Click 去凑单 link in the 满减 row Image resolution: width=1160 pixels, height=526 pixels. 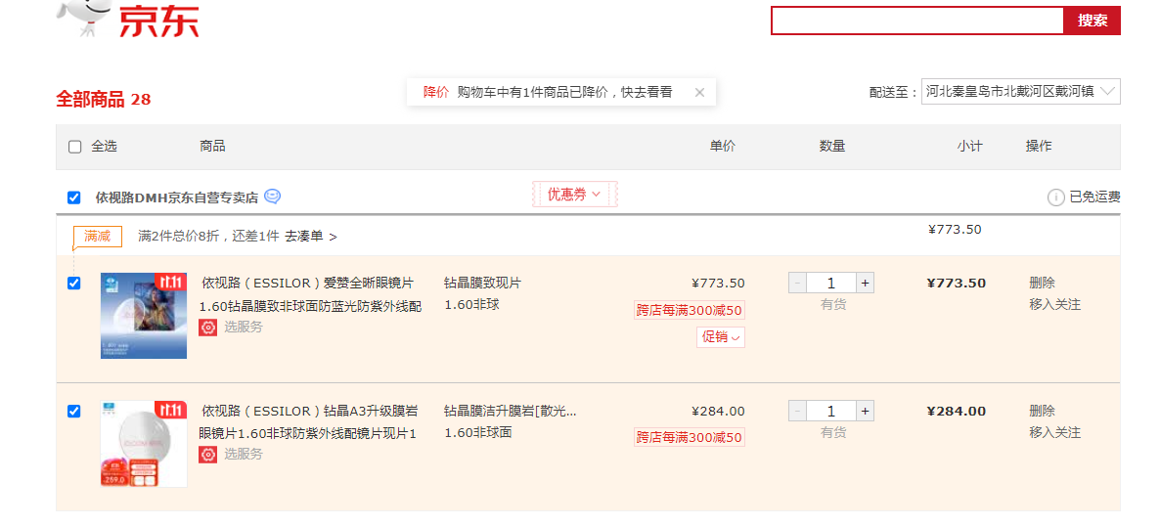[x=311, y=236]
